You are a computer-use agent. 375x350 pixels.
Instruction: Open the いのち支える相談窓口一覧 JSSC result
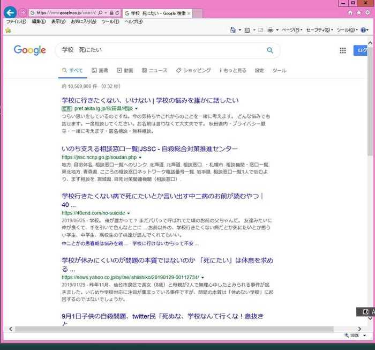click(149, 149)
